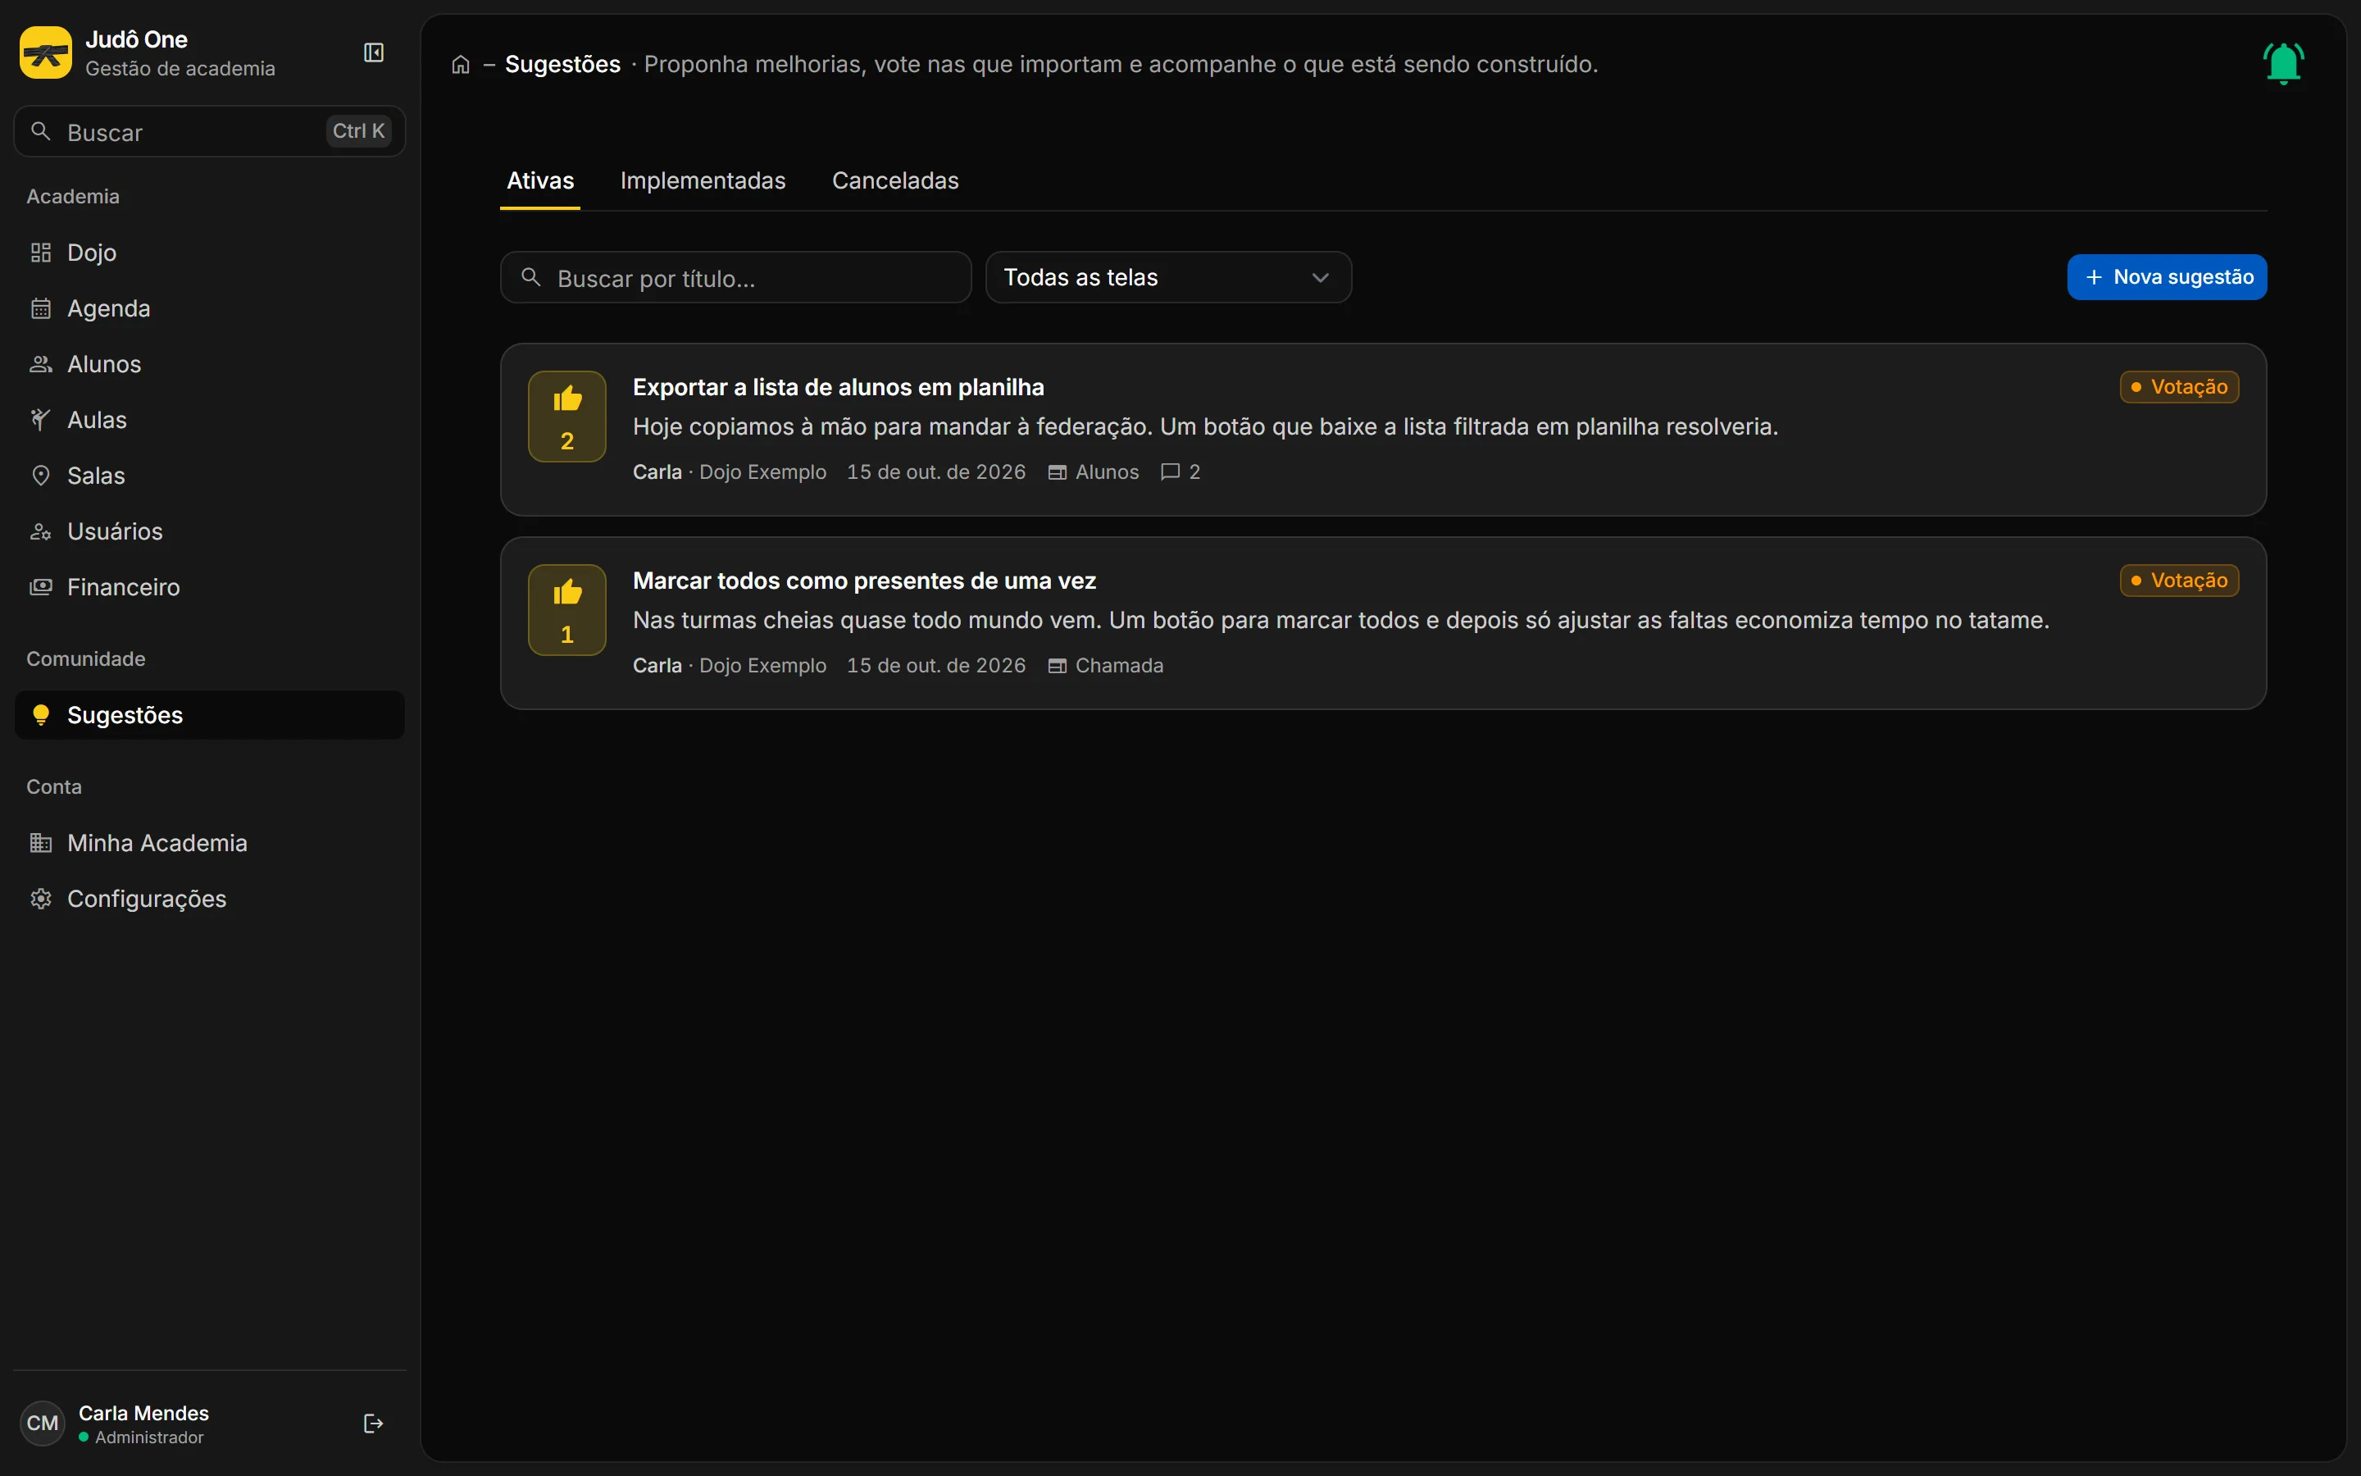This screenshot has height=1476, width=2361.
Task: Click Votação badge on Exportar suggestion
Action: 2178,386
